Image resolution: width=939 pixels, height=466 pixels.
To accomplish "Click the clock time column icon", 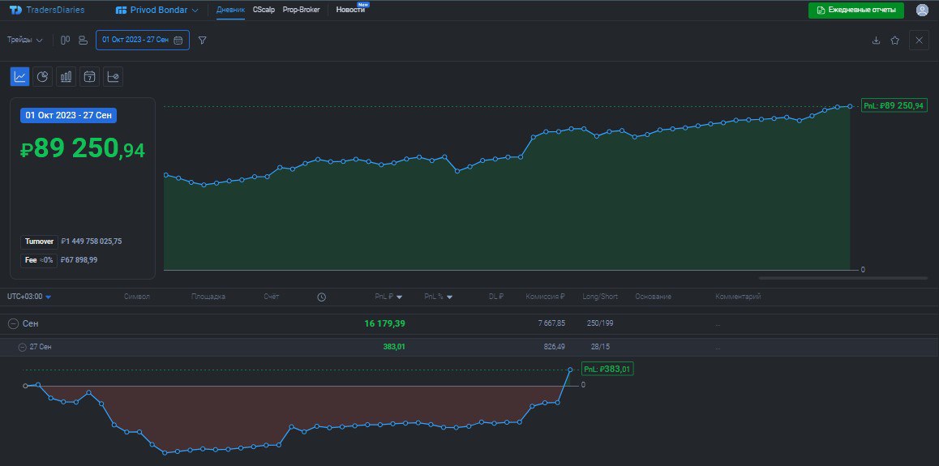I will pos(322,297).
